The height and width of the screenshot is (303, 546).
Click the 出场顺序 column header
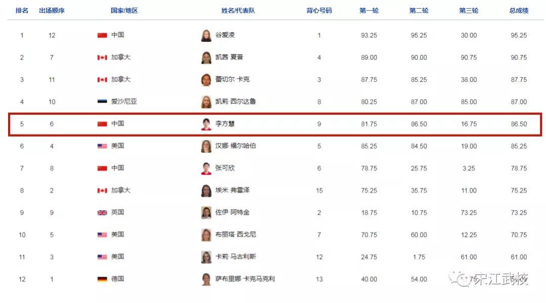(x=52, y=11)
